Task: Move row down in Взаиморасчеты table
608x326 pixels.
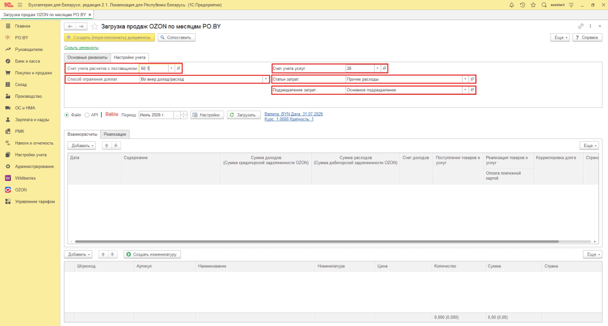Action: 116,146
